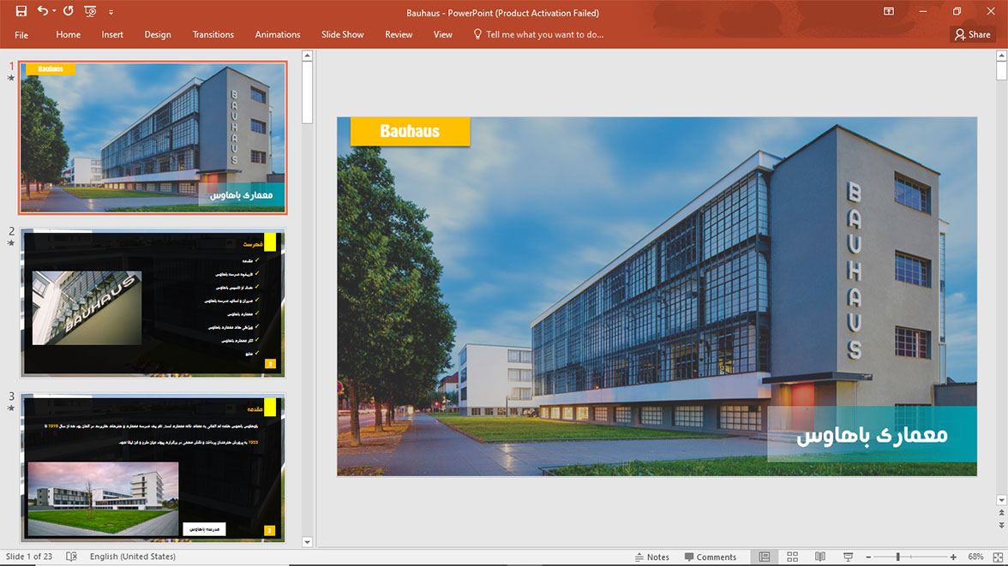1008x566 pixels.
Task: Switch to Slide Sorter view icon
Action: point(792,557)
